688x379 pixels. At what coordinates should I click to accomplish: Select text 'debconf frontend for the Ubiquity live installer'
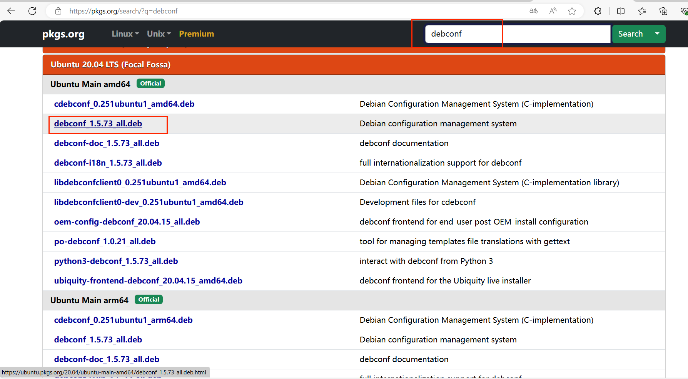click(445, 281)
